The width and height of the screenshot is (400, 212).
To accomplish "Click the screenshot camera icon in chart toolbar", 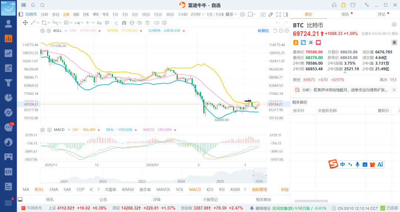I will coord(263,14).
